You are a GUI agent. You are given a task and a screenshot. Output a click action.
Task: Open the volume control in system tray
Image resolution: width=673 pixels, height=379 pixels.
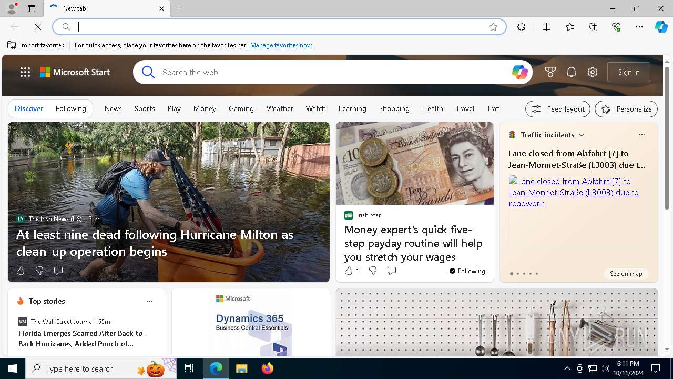[605, 368]
